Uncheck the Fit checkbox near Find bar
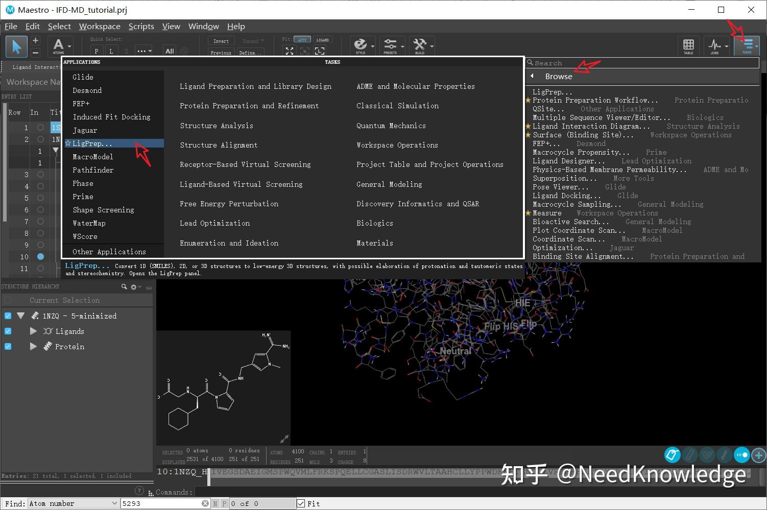Image resolution: width=767 pixels, height=510 pixels. point(301,503)
